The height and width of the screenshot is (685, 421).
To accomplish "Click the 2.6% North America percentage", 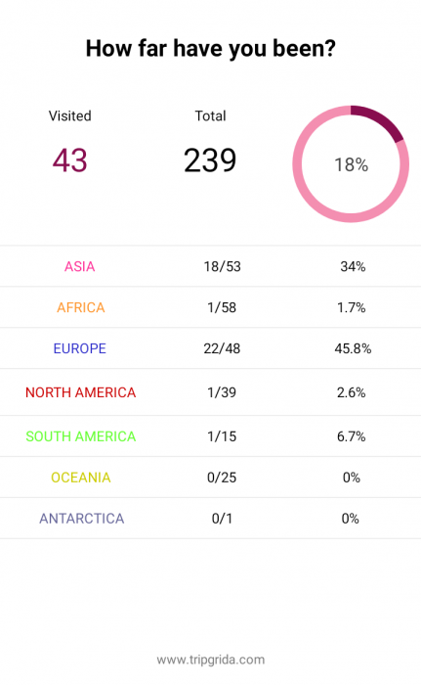I will (x=352, y=392).
